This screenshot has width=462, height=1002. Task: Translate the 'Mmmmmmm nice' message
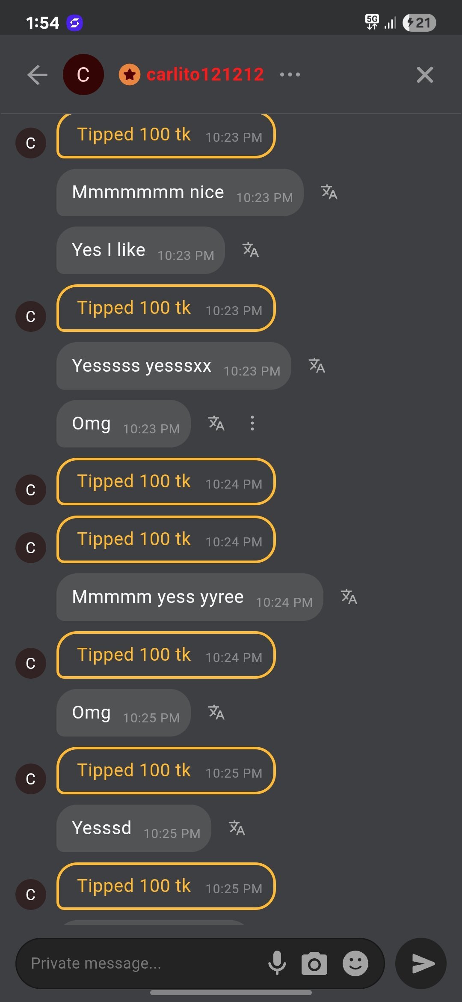click(329, 192)
